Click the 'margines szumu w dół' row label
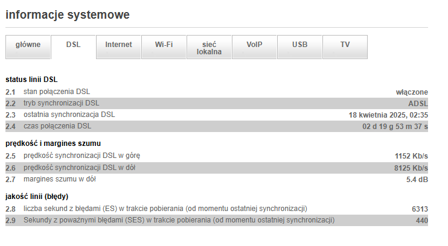This screenshot has height=246, width=448. point(59,179)
